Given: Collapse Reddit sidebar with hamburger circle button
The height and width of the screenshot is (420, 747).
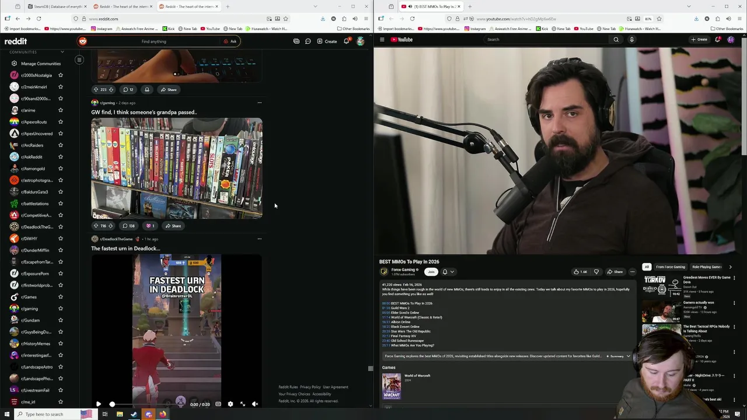Looking at the screenshot, I should tap(79, 60).
